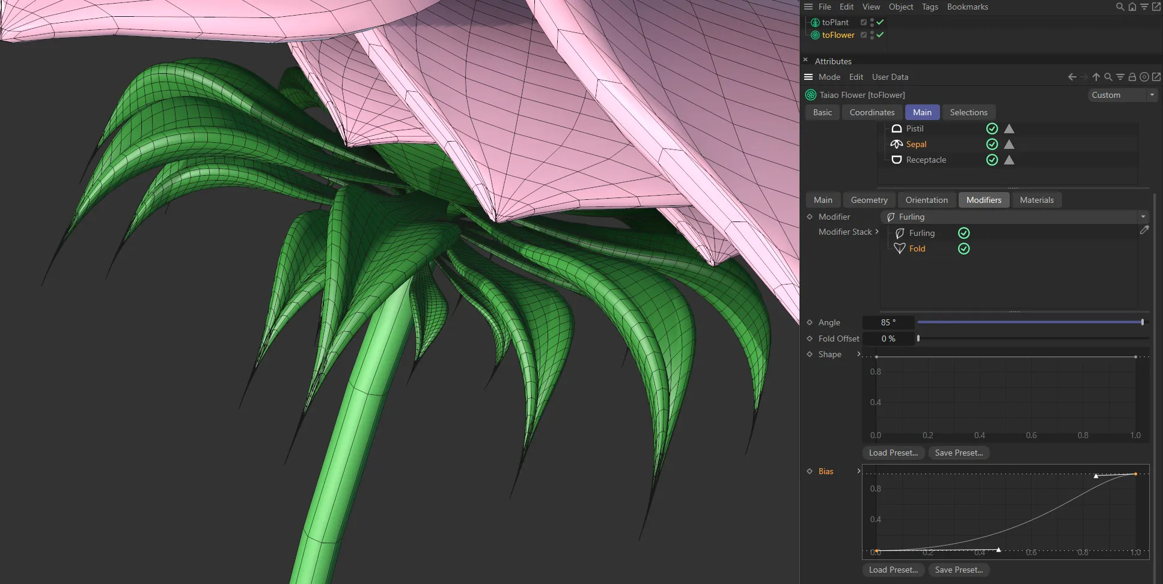Open the Object menu
Screen dimensions: 1163x584
pos(900,7)
